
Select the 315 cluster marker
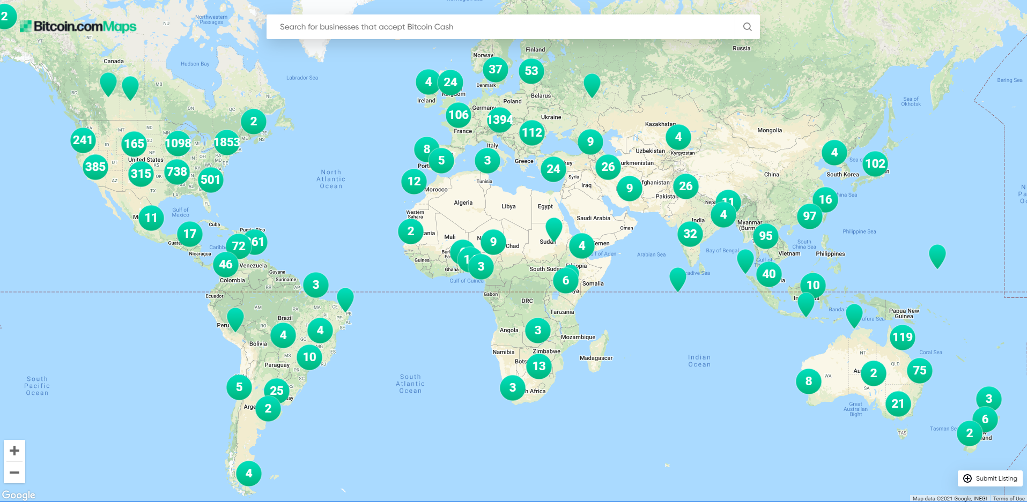click(x=141, y=174)
